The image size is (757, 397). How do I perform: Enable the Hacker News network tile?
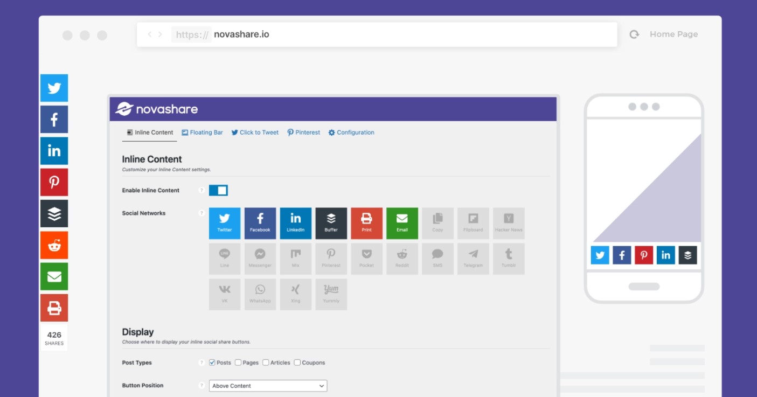(509, 223)
